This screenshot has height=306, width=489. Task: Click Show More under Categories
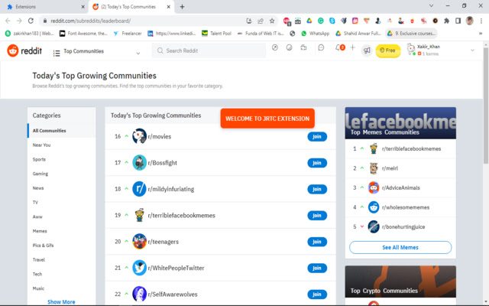(61, 301)
